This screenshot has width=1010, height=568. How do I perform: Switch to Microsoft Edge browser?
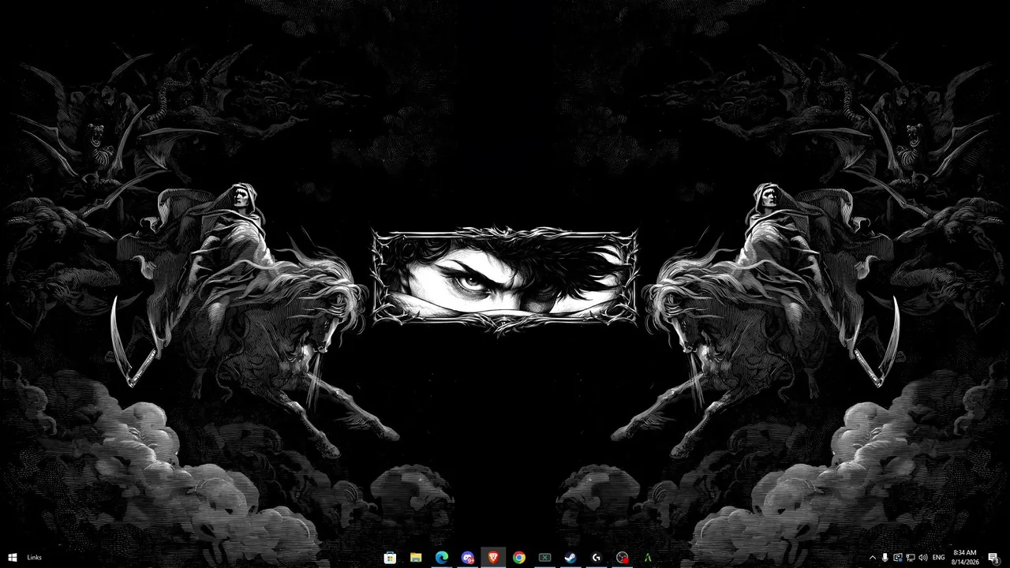[442, 558]
